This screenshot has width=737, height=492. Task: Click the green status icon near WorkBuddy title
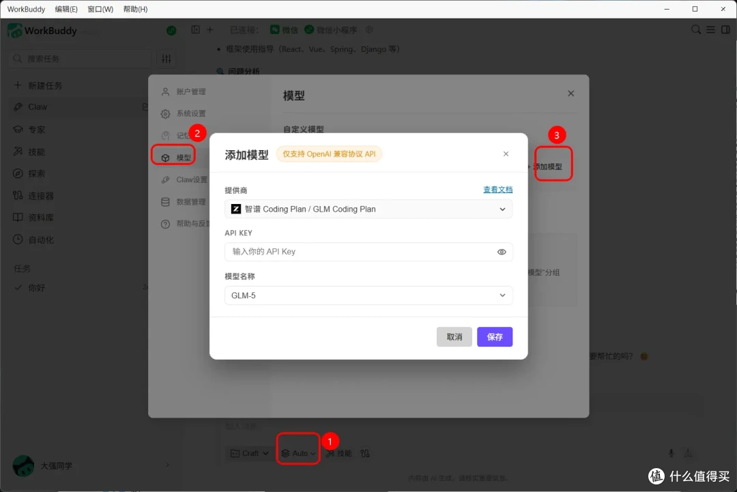tap(171, 31)
